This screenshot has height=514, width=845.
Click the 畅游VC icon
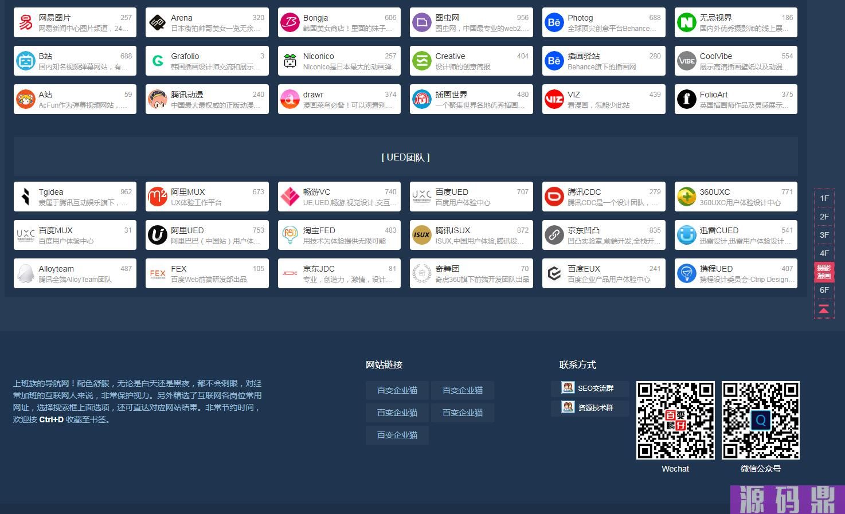click(290, 197)
